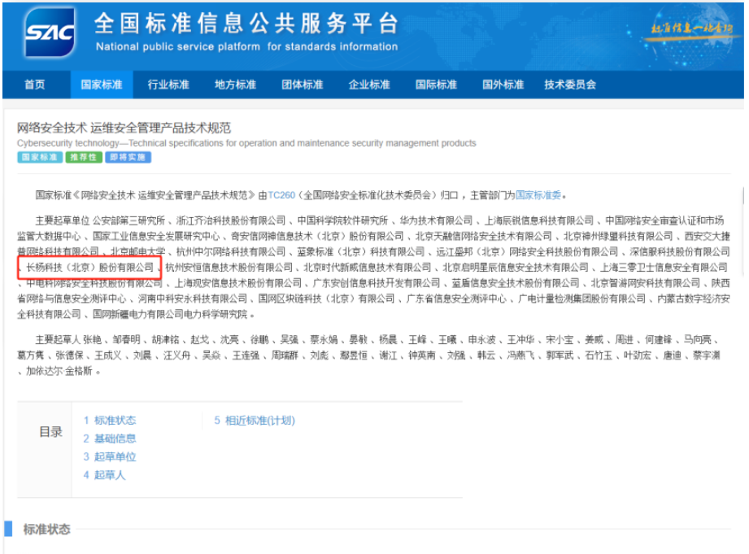Click the blue 国家标准 tag badge
This screenshot has height=554, width=749.
pos(39,158)
